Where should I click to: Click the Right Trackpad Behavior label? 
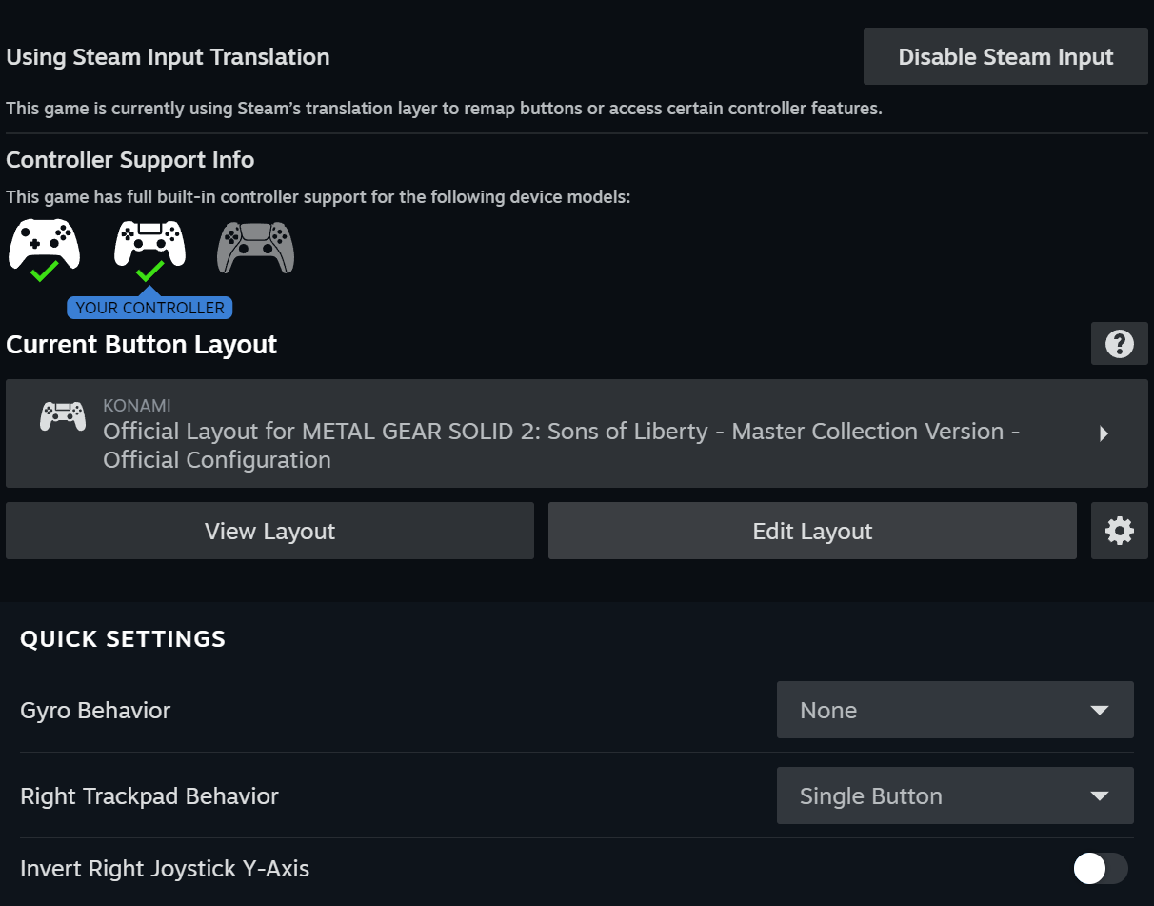pos(149,796)
